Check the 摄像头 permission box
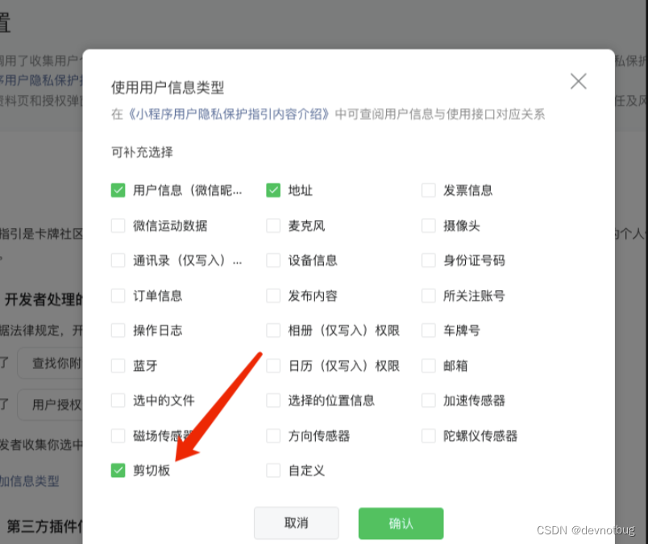This screenshot has width=648, height=544. tap(429, 226)
